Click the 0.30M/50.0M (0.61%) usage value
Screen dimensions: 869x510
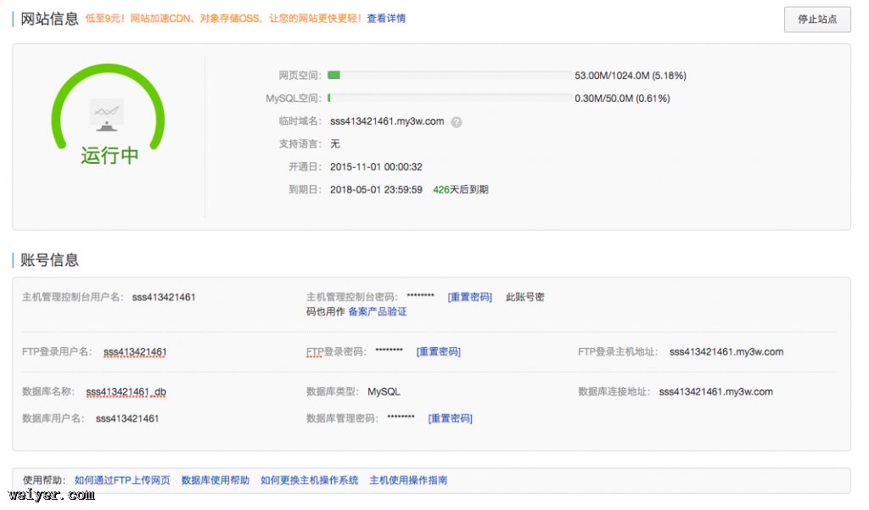pos(622,98)
